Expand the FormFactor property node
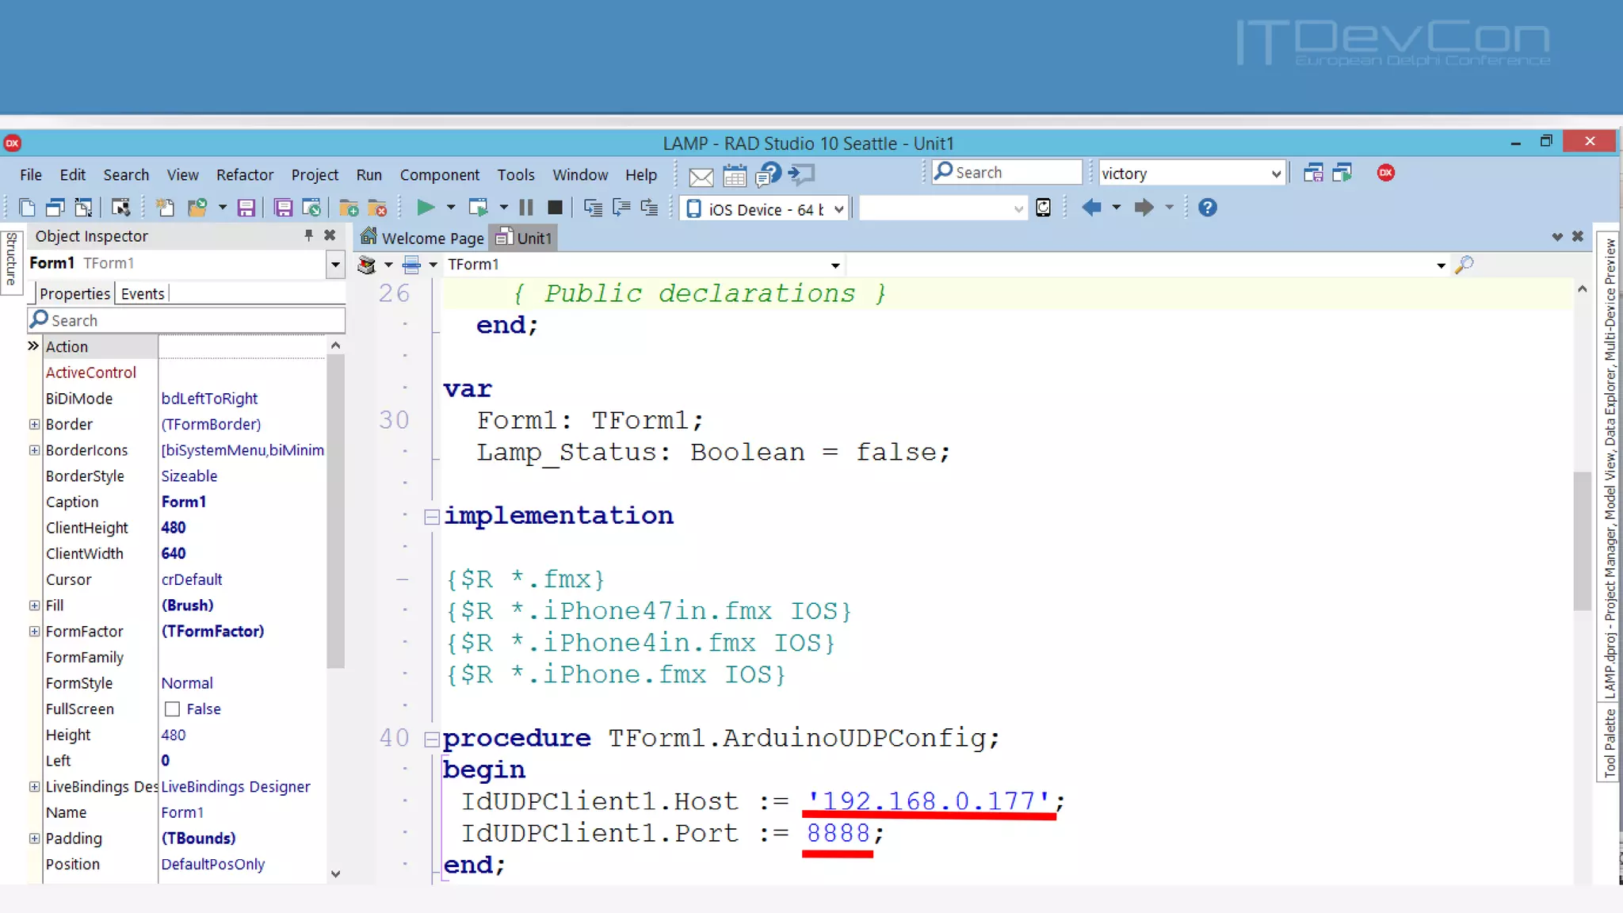The image size is (1623, 913). (34, 632)
